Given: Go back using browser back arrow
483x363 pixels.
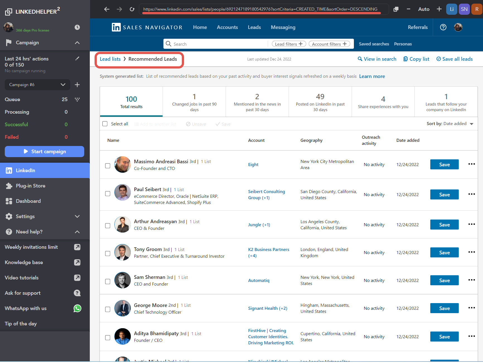Looking at the screenshot, I should [x=107, y=9].
